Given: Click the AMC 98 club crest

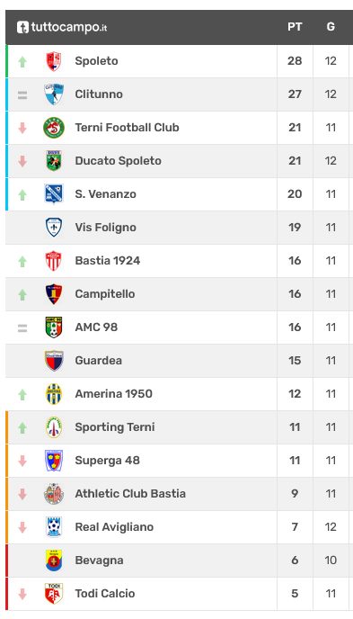Looking at the screenshot, I should [54, 327].
